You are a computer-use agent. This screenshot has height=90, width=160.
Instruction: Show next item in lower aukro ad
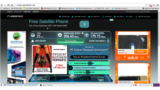point(149,75)
